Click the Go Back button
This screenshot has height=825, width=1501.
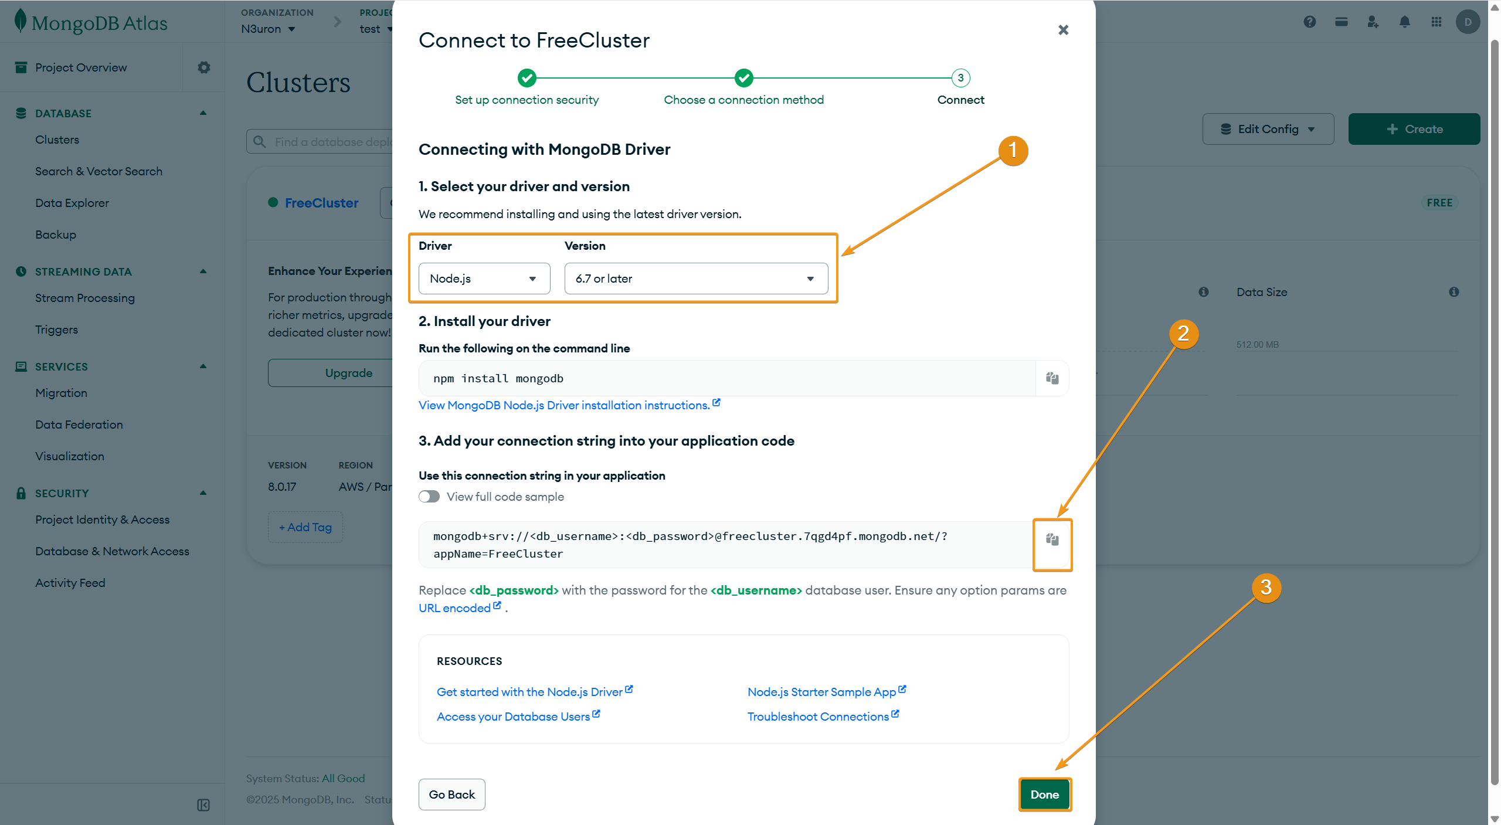(x=451, y=795)
